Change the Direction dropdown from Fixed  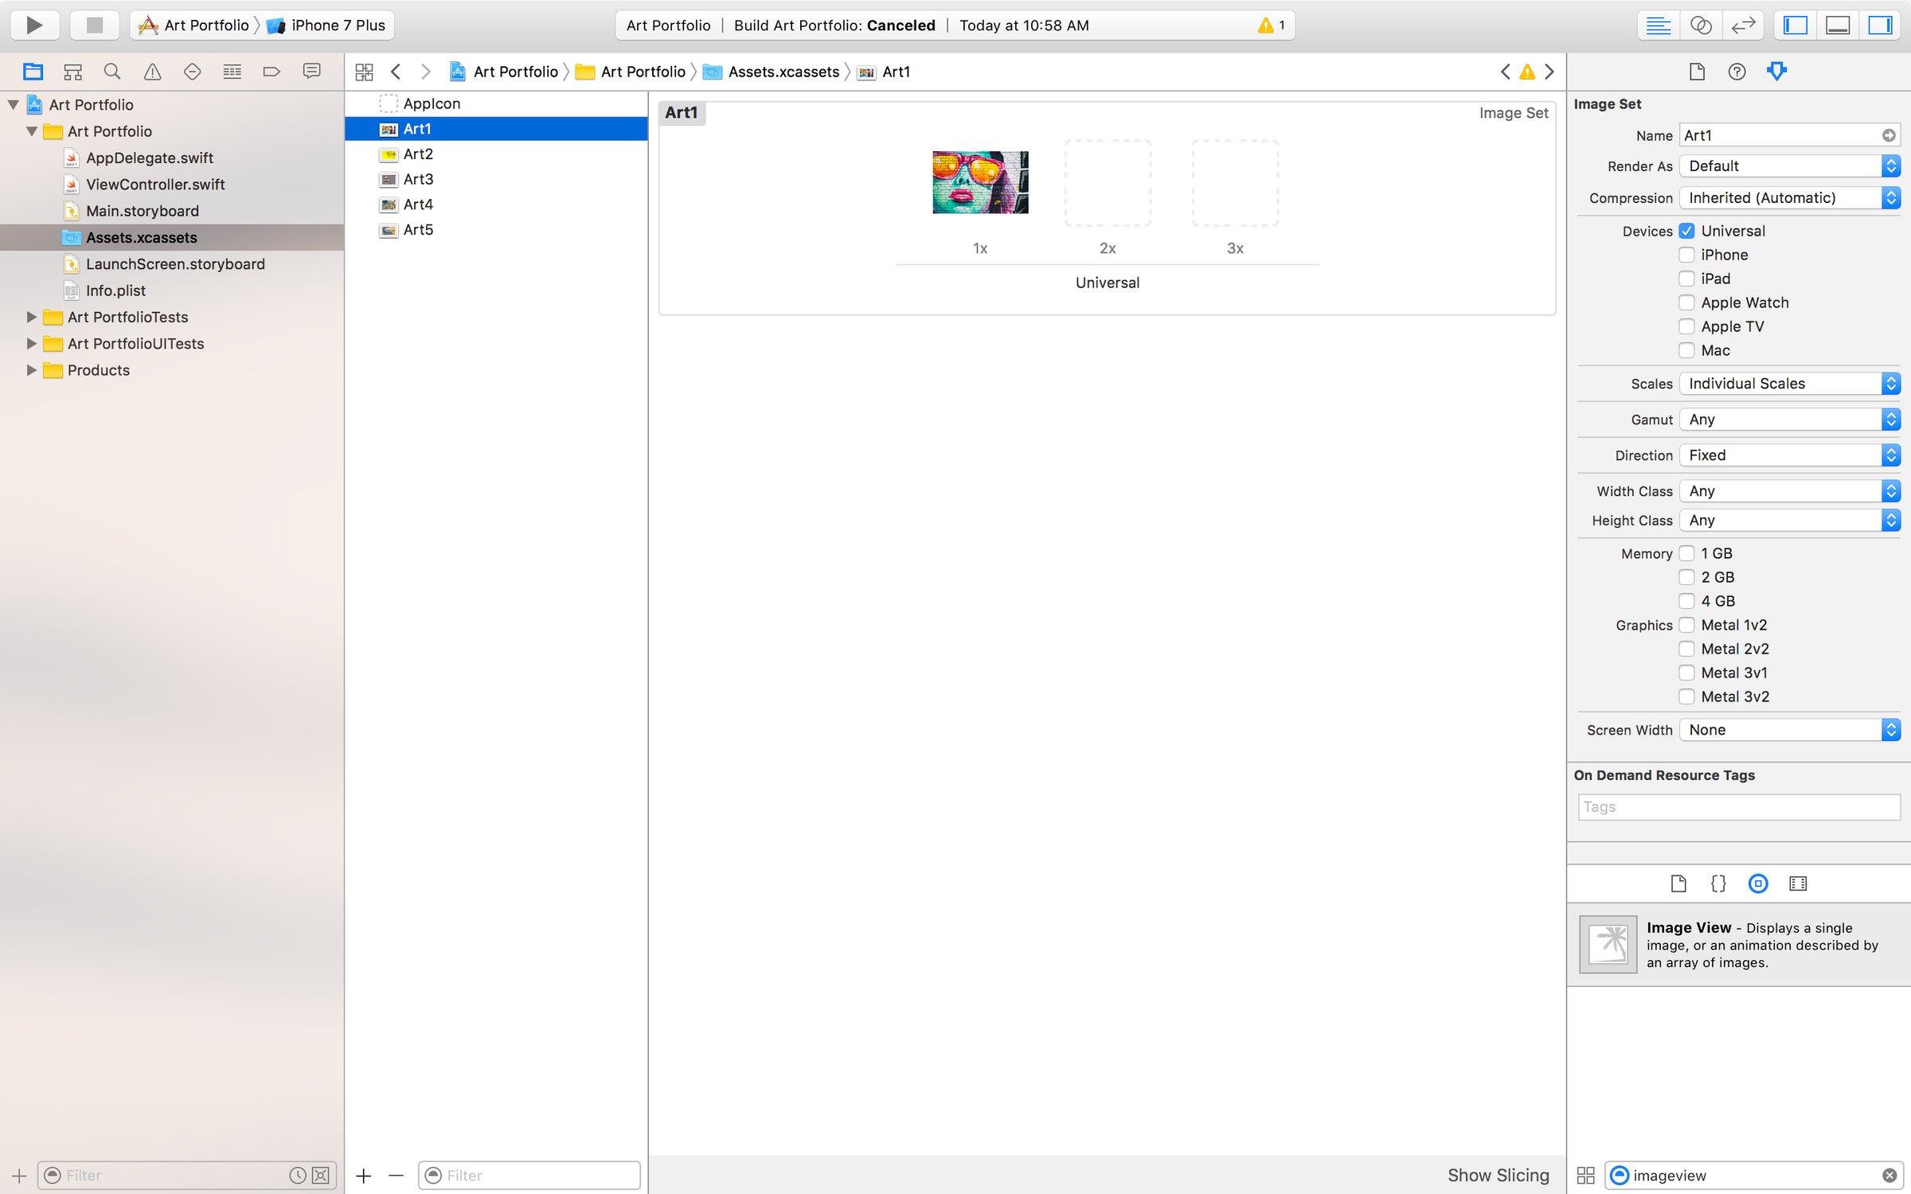(1789, 455)
